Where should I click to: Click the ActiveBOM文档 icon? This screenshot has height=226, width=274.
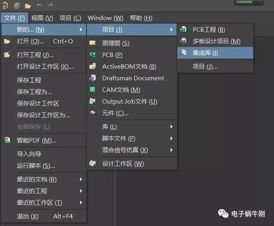[93, 66]
